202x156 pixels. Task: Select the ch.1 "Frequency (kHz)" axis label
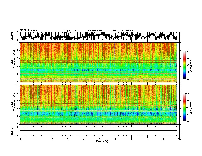[x=14, y=59]
